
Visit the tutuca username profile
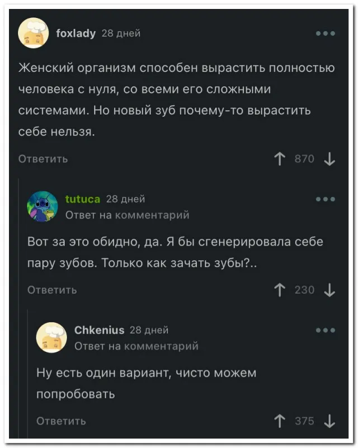[x=83, y=199]
